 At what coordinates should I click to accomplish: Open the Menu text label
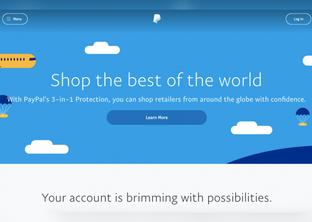17,19
